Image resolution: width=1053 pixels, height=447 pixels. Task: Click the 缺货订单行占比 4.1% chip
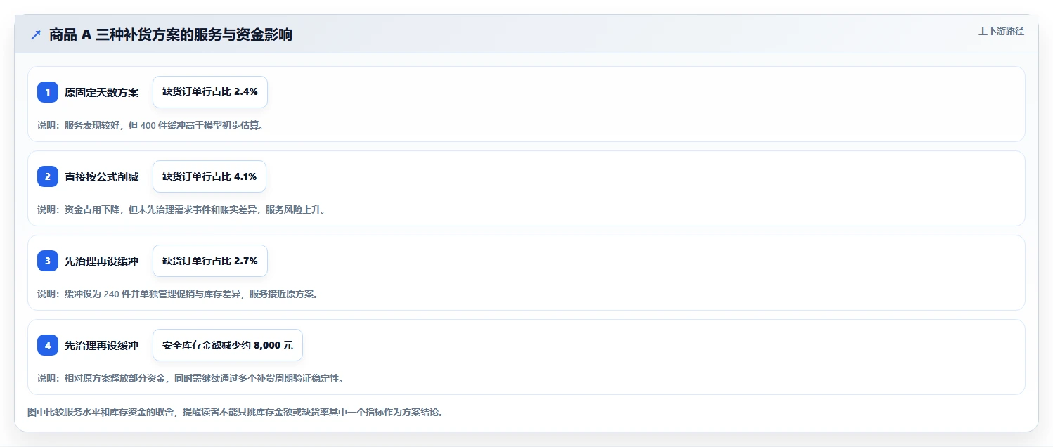[209, 176]
